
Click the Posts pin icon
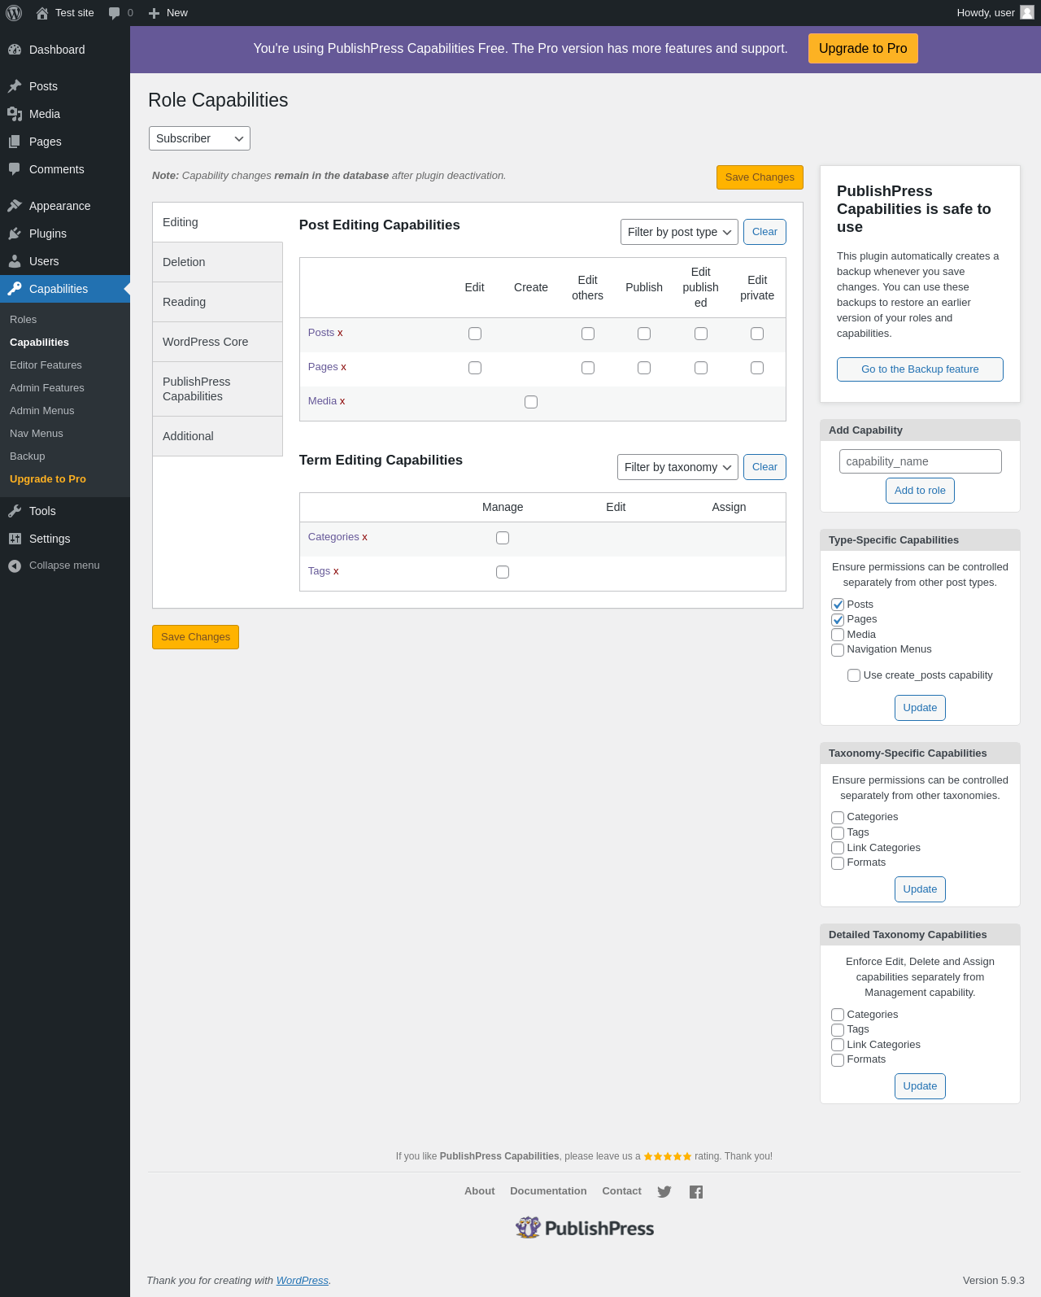click(15, 86)
